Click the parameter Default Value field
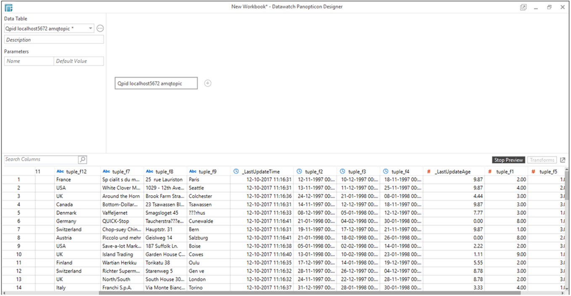 (x=79, y=61)
